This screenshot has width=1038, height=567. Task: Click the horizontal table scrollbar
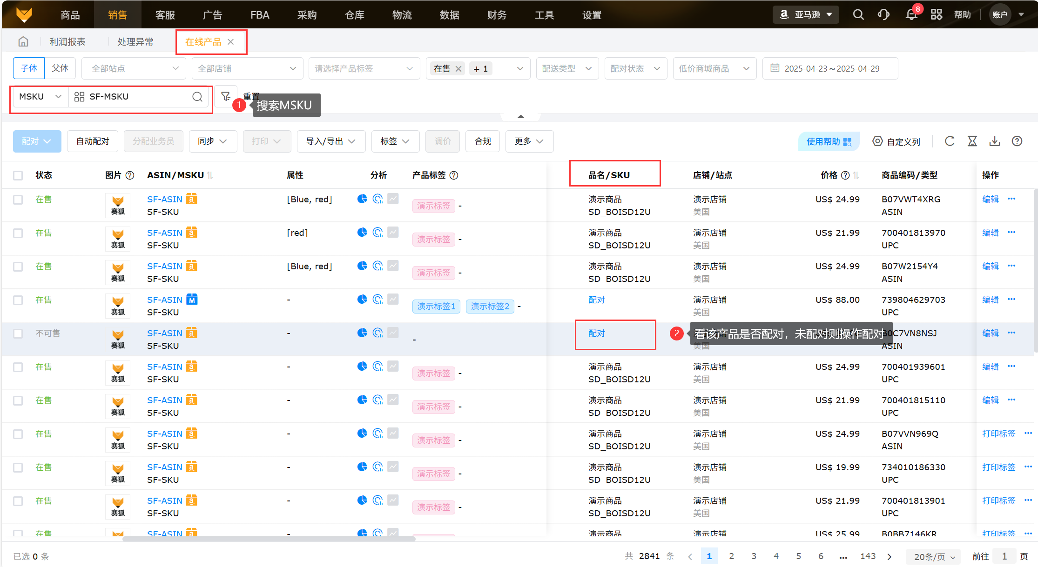click(269, 539)
